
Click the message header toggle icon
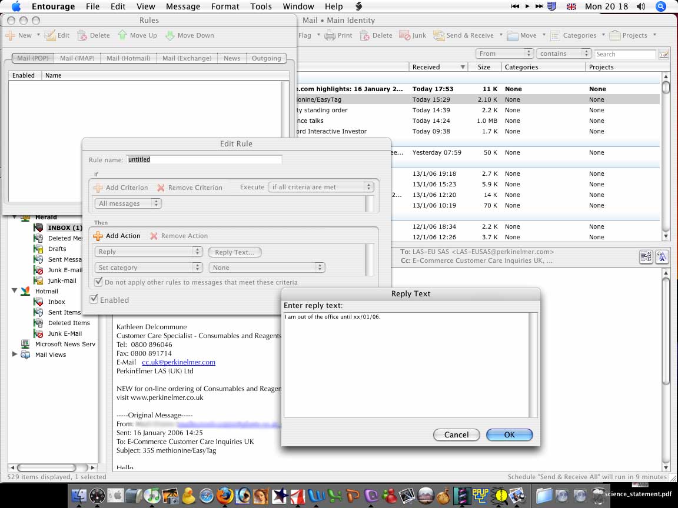pos(646,256)
